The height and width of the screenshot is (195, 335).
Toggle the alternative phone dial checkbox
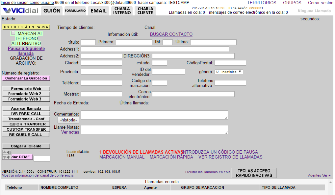point(13,33)
